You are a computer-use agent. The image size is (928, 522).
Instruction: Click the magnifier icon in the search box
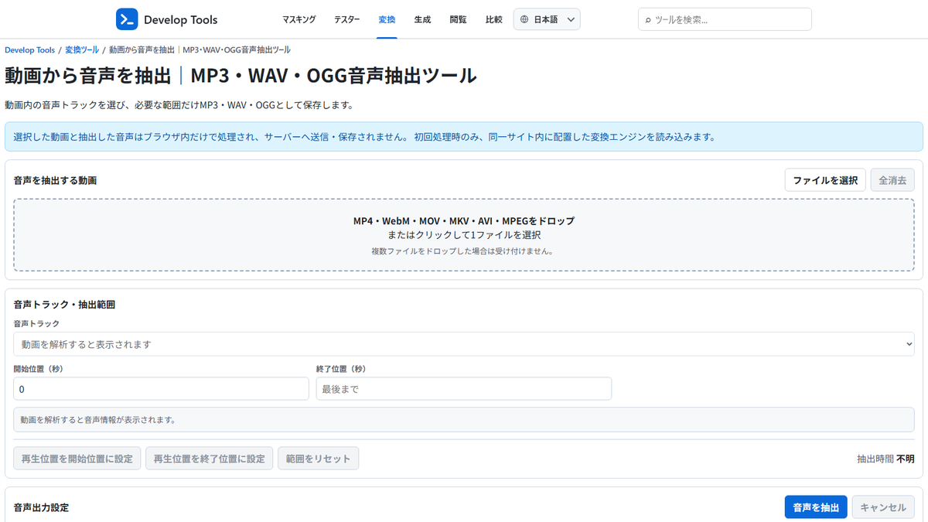pyautogui.click(x=648, y=20)
